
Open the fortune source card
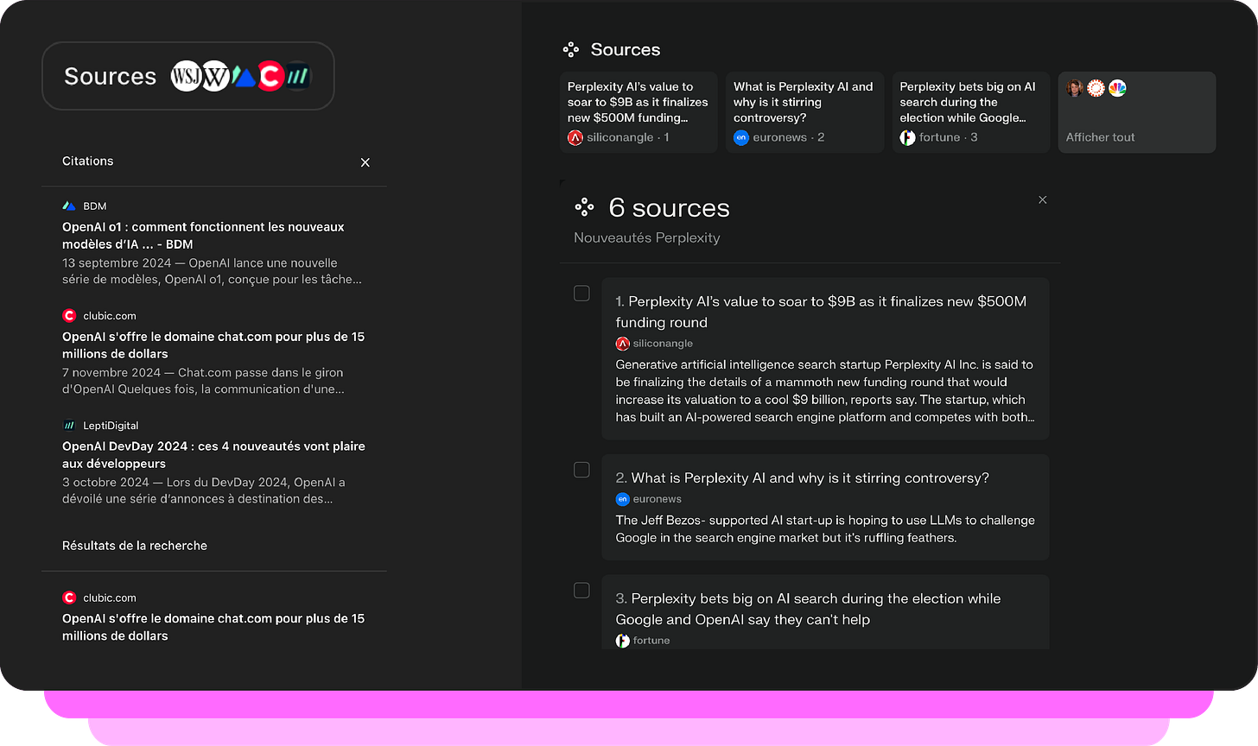pos(970,112)
